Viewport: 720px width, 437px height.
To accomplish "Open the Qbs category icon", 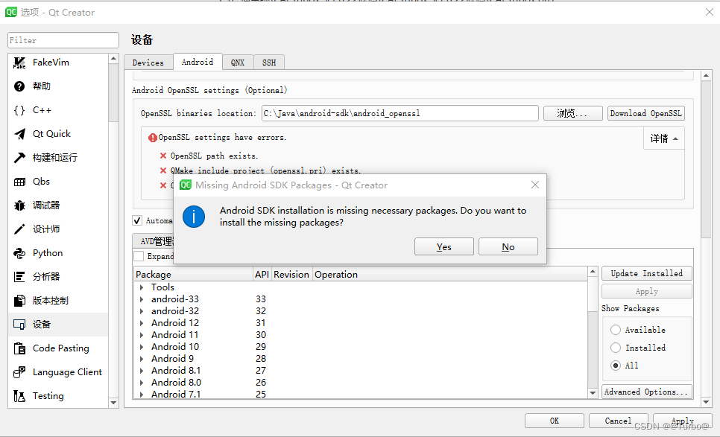I will tap(19, 182).
